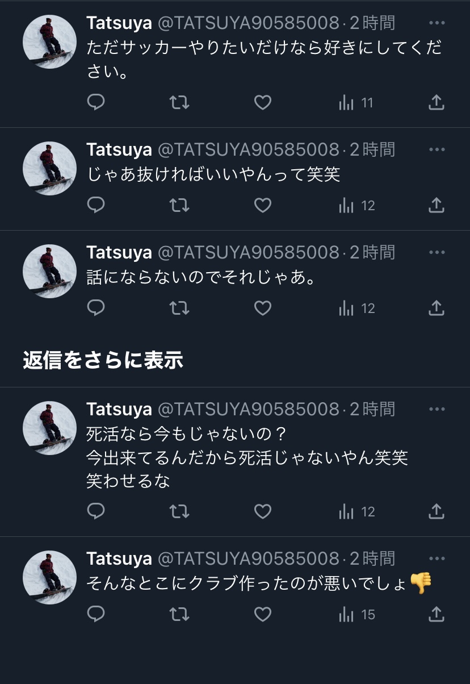Show more replies via 返信をさらに表示
This screenshot has width=470, height=684.
coord(103,360)
